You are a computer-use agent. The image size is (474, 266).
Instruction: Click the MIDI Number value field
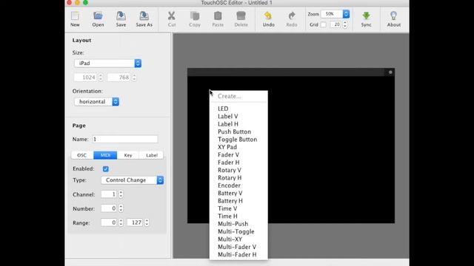tap(109, 208)
